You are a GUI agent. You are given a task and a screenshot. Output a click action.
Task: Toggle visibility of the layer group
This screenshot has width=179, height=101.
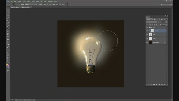[x=147, y=28]
